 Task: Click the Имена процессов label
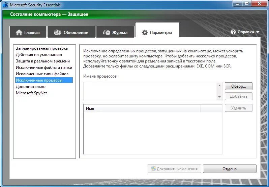[100, 76]
